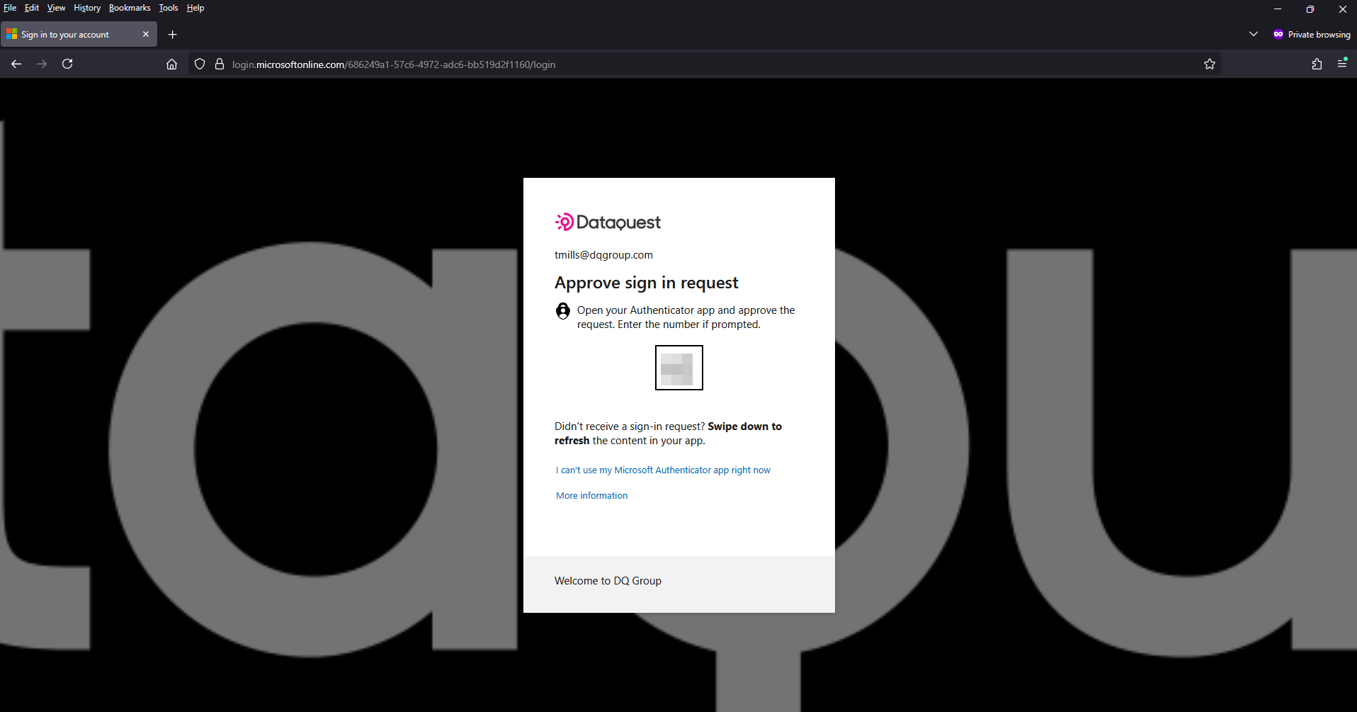Open the extensions puzzle icon

point(1317,64)
